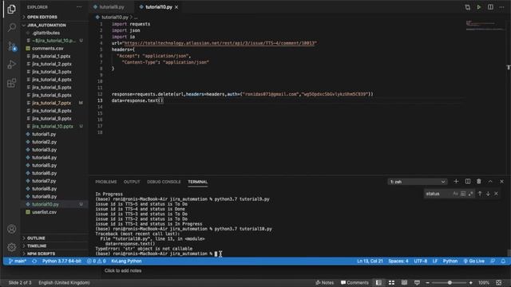Close the terminal panel
This screenshot has height=287, width=511.
click(x=501, y=181)
